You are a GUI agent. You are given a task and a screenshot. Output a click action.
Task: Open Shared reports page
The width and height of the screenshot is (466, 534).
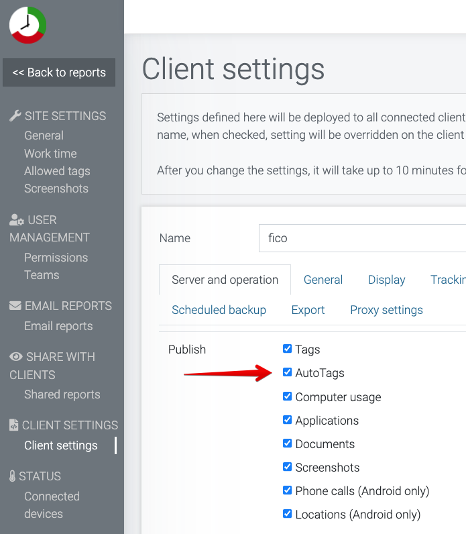click(62, 394)
